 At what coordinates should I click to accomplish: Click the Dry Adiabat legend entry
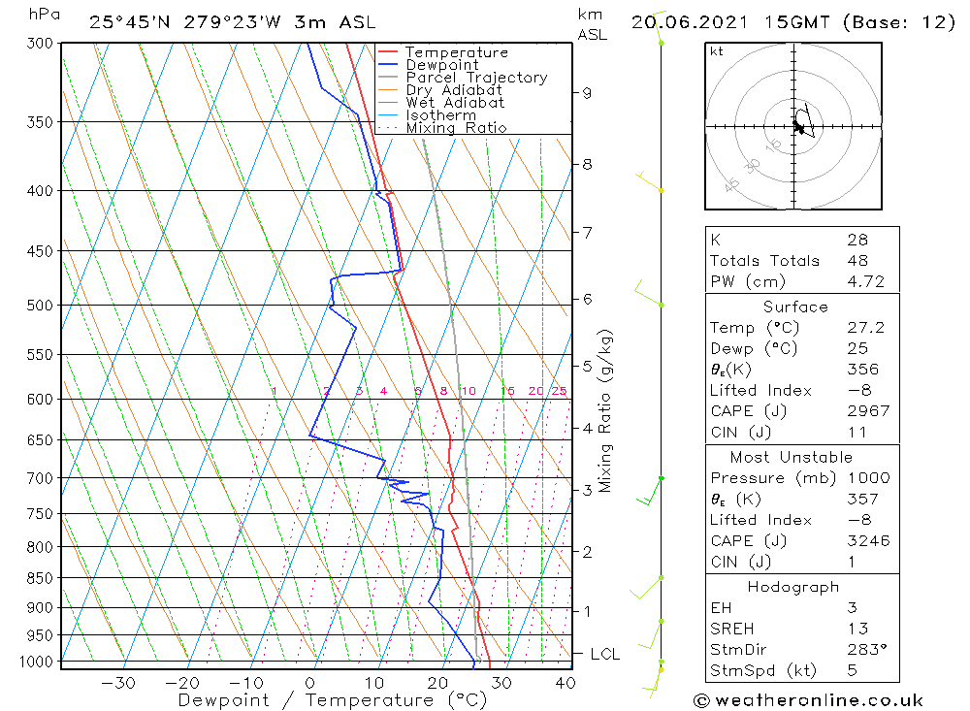point(453,90)
